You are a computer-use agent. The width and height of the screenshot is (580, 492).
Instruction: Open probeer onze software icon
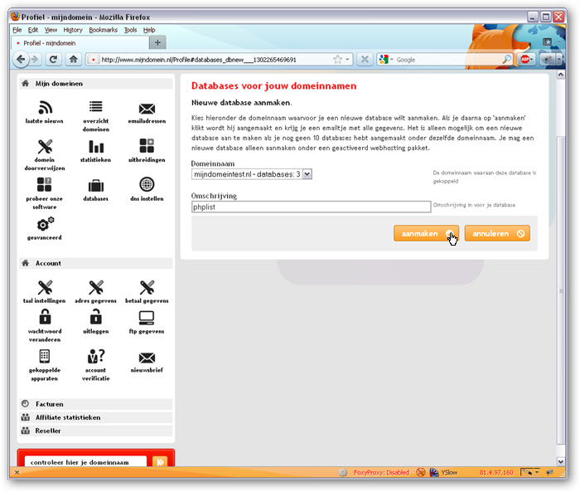pos(45,184)
